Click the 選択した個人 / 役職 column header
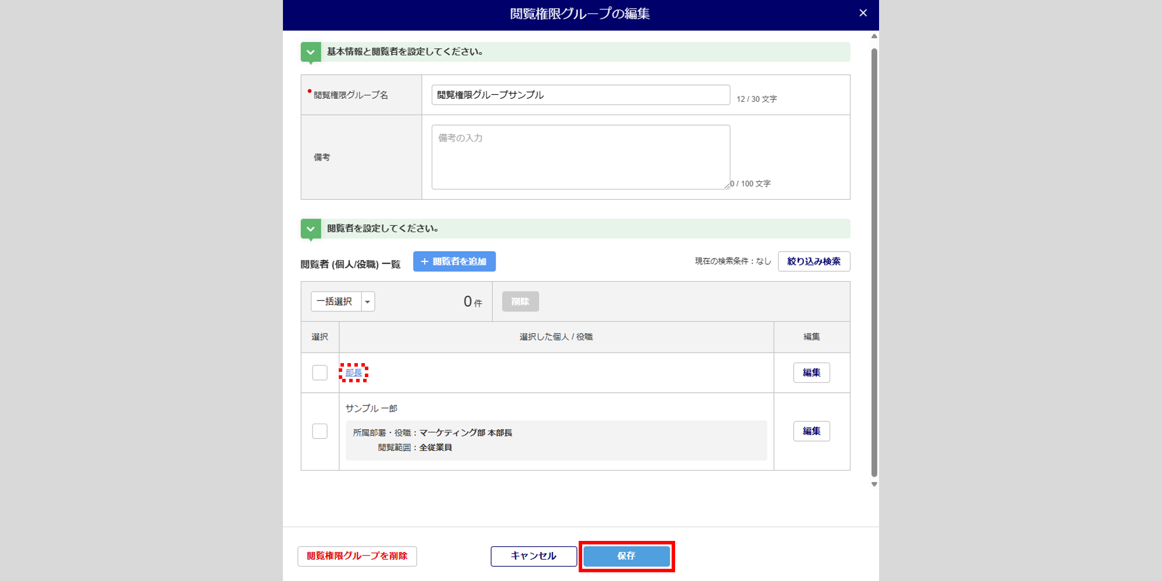 tap(556, 337)
